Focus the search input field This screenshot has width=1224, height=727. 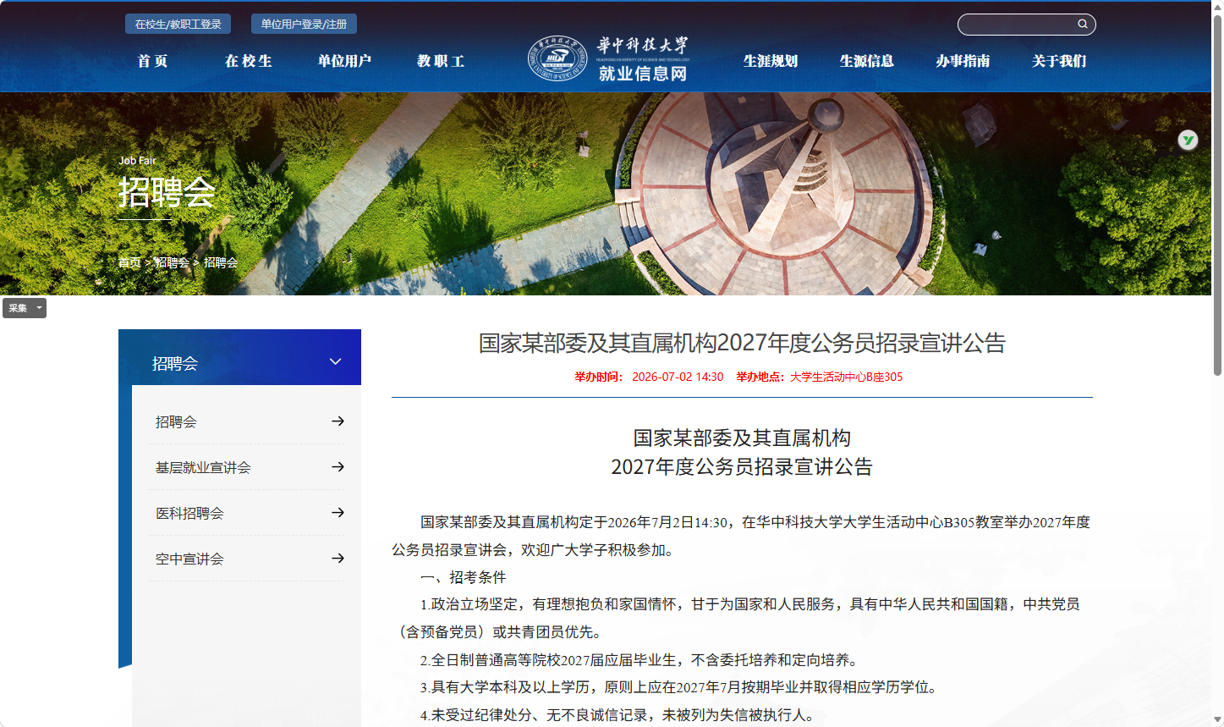tap(1018, 25)
